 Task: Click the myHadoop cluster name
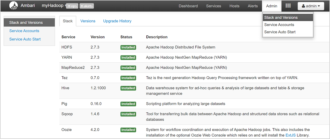pos(52,6)
